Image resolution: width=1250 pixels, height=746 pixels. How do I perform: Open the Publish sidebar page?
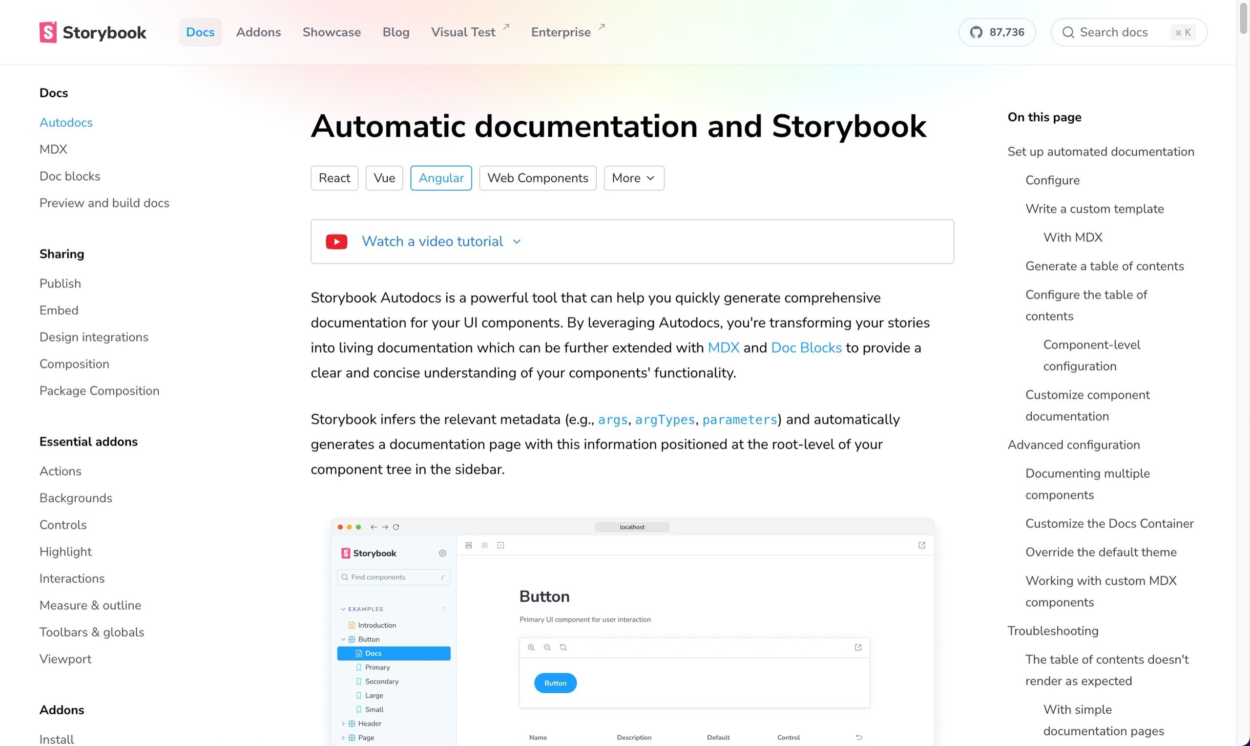tap(60, 283)
